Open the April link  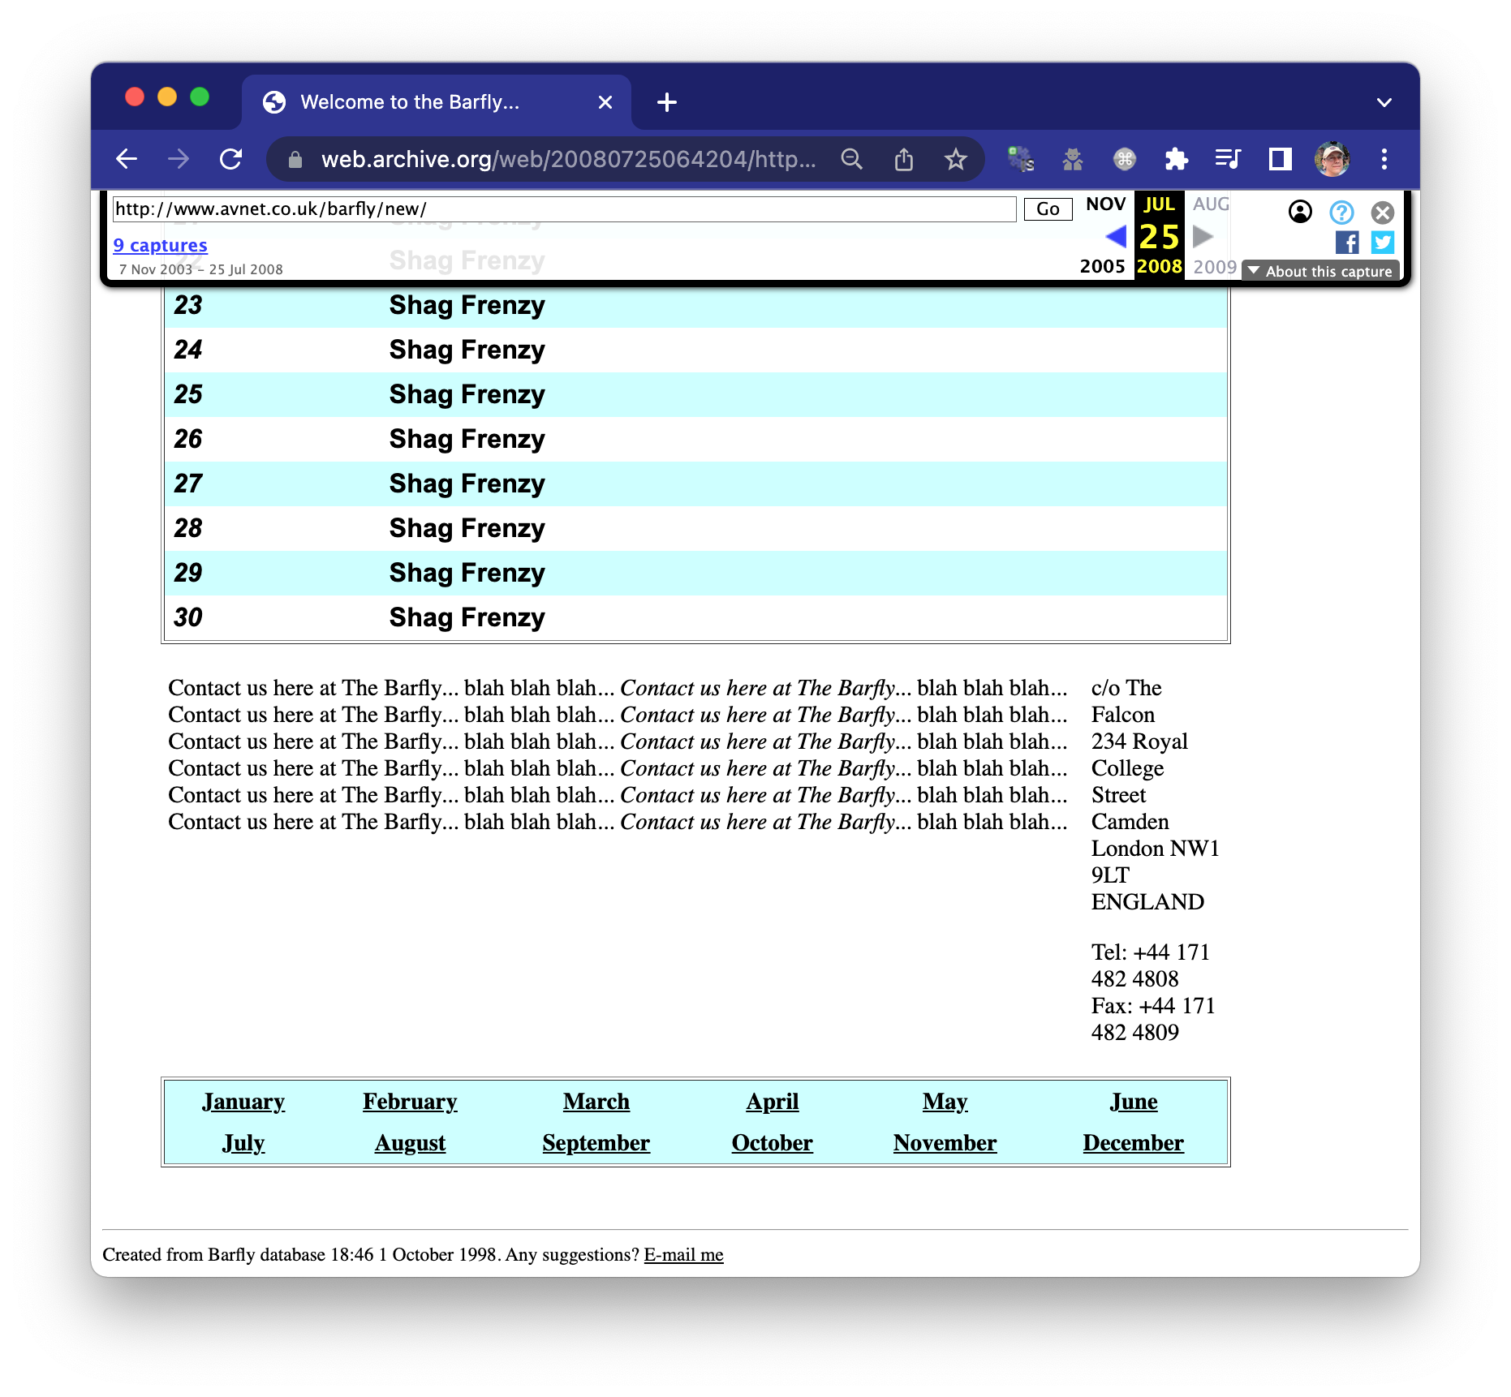[773, 1101]
